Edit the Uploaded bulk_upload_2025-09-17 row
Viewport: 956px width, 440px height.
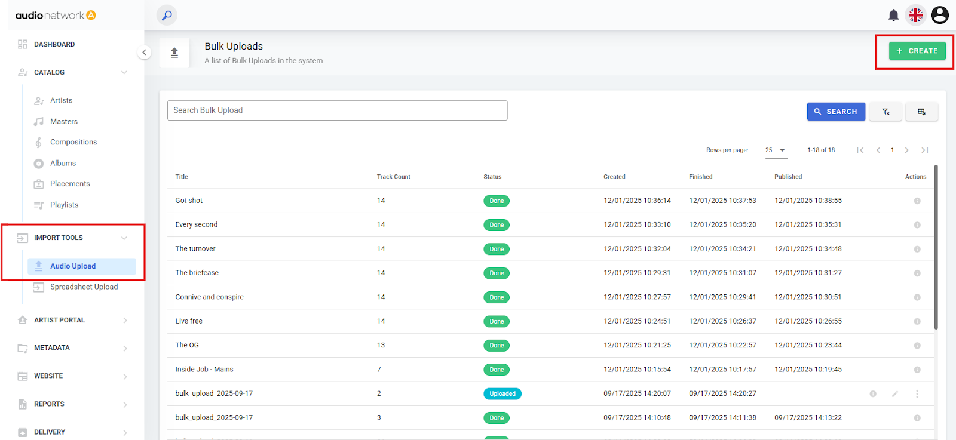coord(894,394)
